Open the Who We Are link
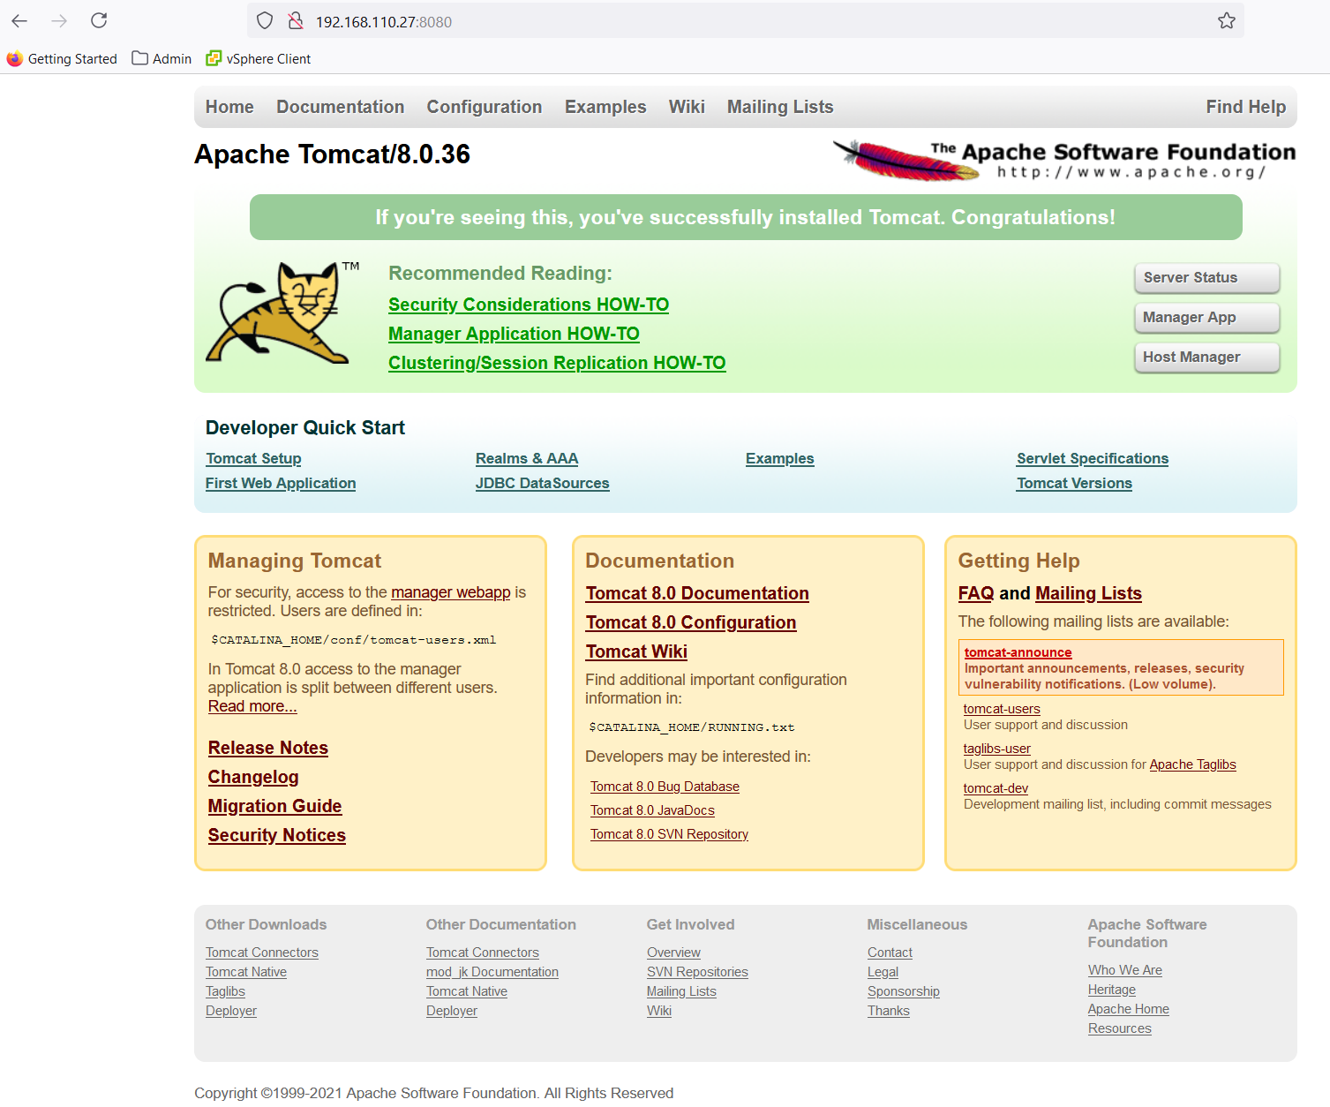 pos(1125,970)
